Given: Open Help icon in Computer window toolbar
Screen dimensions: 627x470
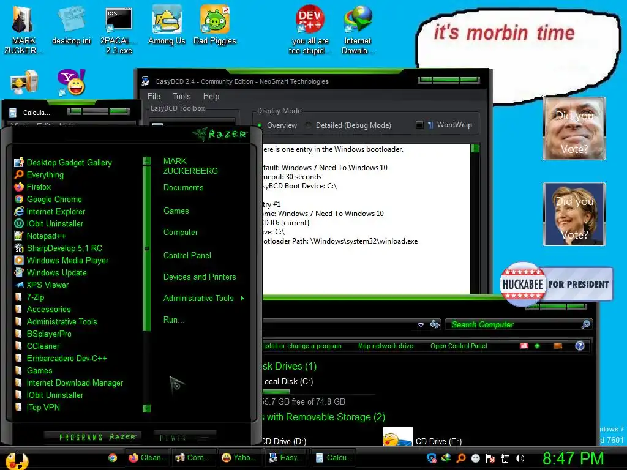Looking at the screenshot, I should click(580, 346).
